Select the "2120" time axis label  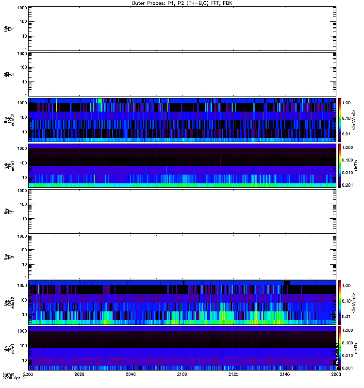pyautogui.click(x=233, y=374)
